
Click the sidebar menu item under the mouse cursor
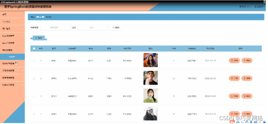tap(12, 63)
